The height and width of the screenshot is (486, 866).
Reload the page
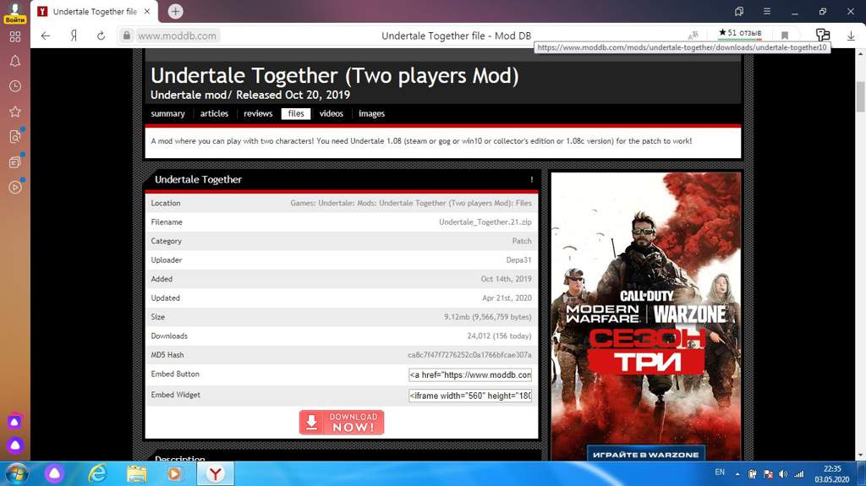pos(101,35)
